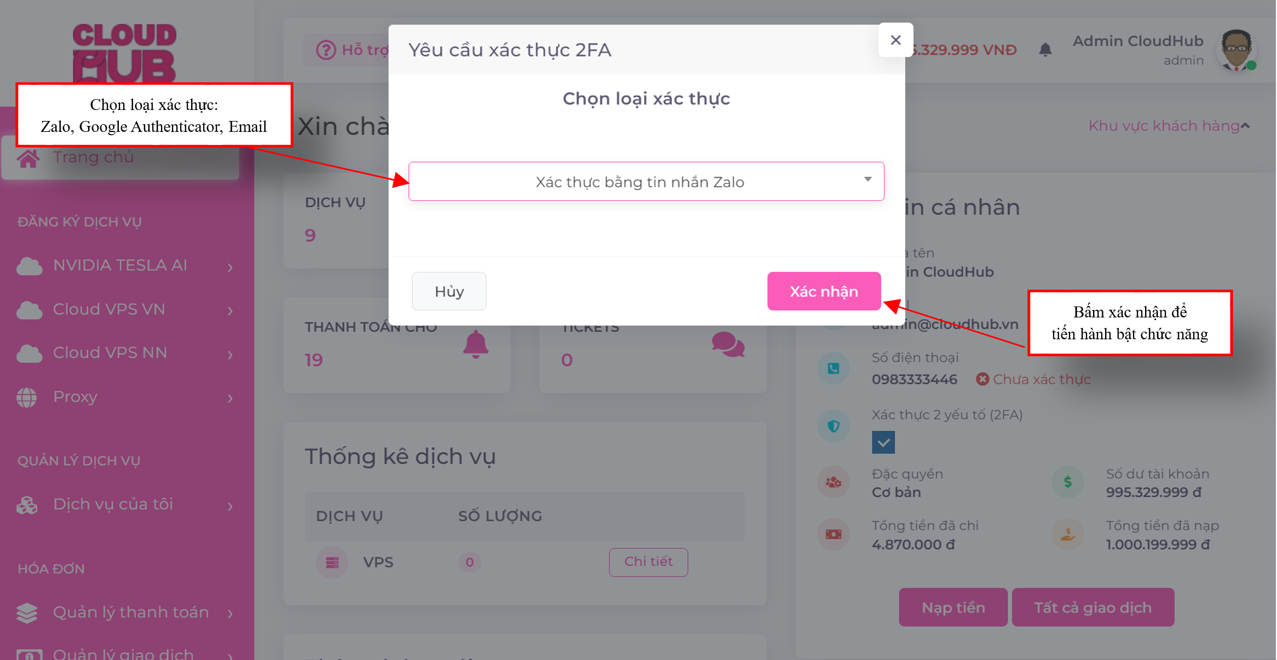
Task: Go to the Trang chủ home page
Action: click(93, 158)
